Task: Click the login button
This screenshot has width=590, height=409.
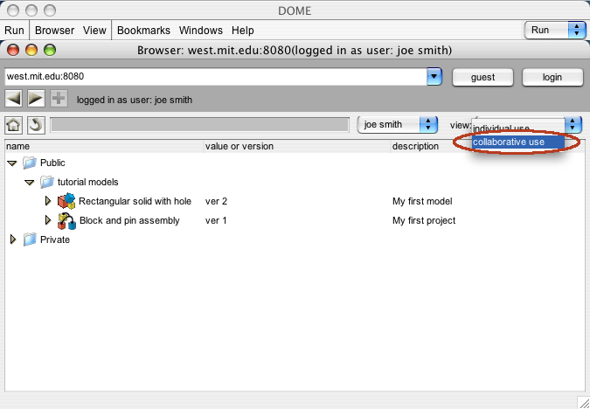Action: (x=552, y=77)
